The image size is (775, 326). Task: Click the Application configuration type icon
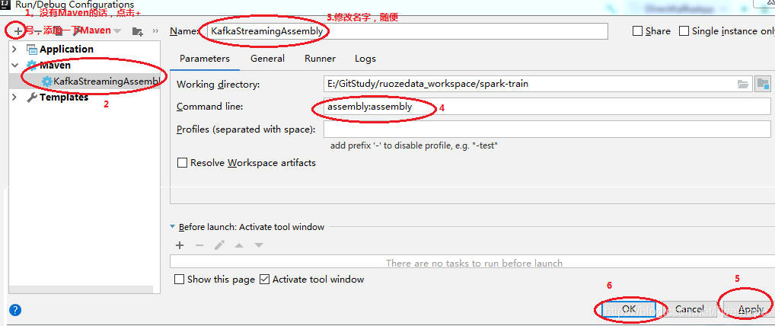click(x=32, y=50)
